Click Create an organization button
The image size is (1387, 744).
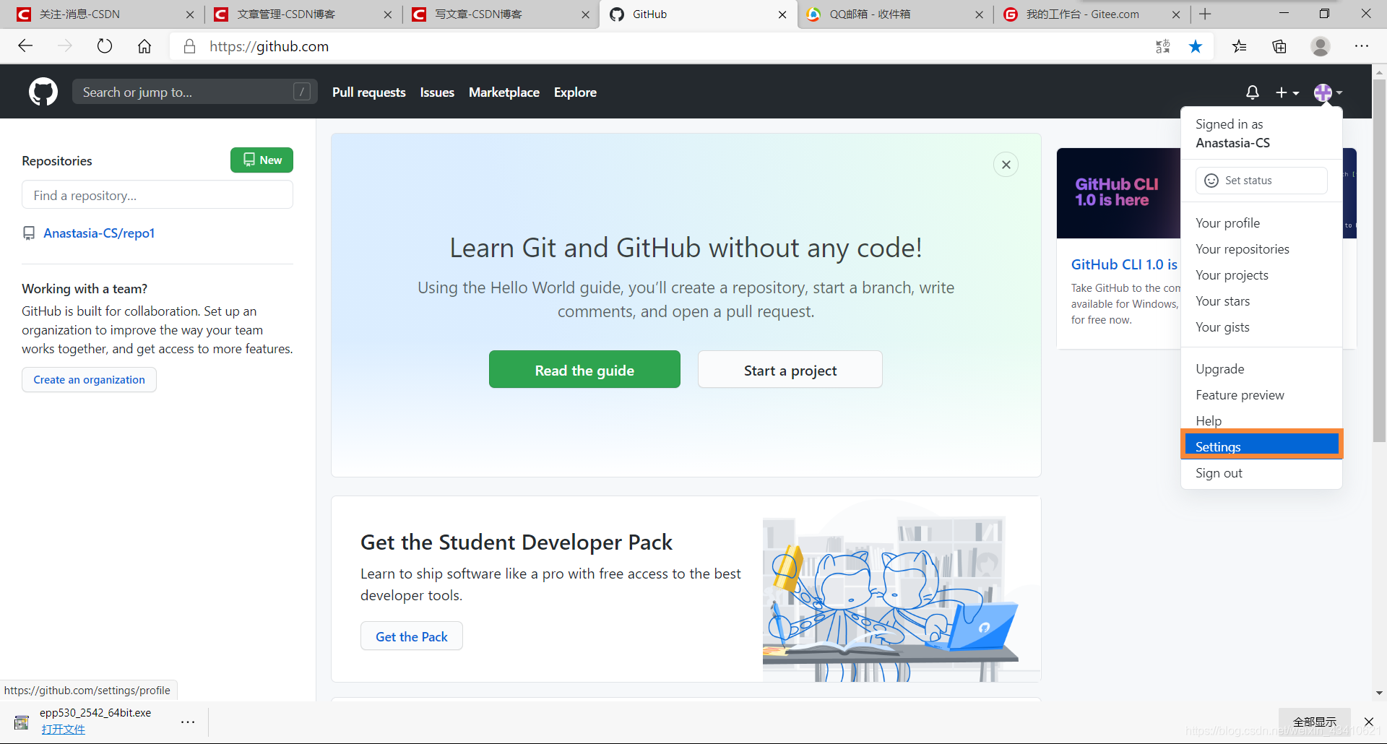coord(89,380)
